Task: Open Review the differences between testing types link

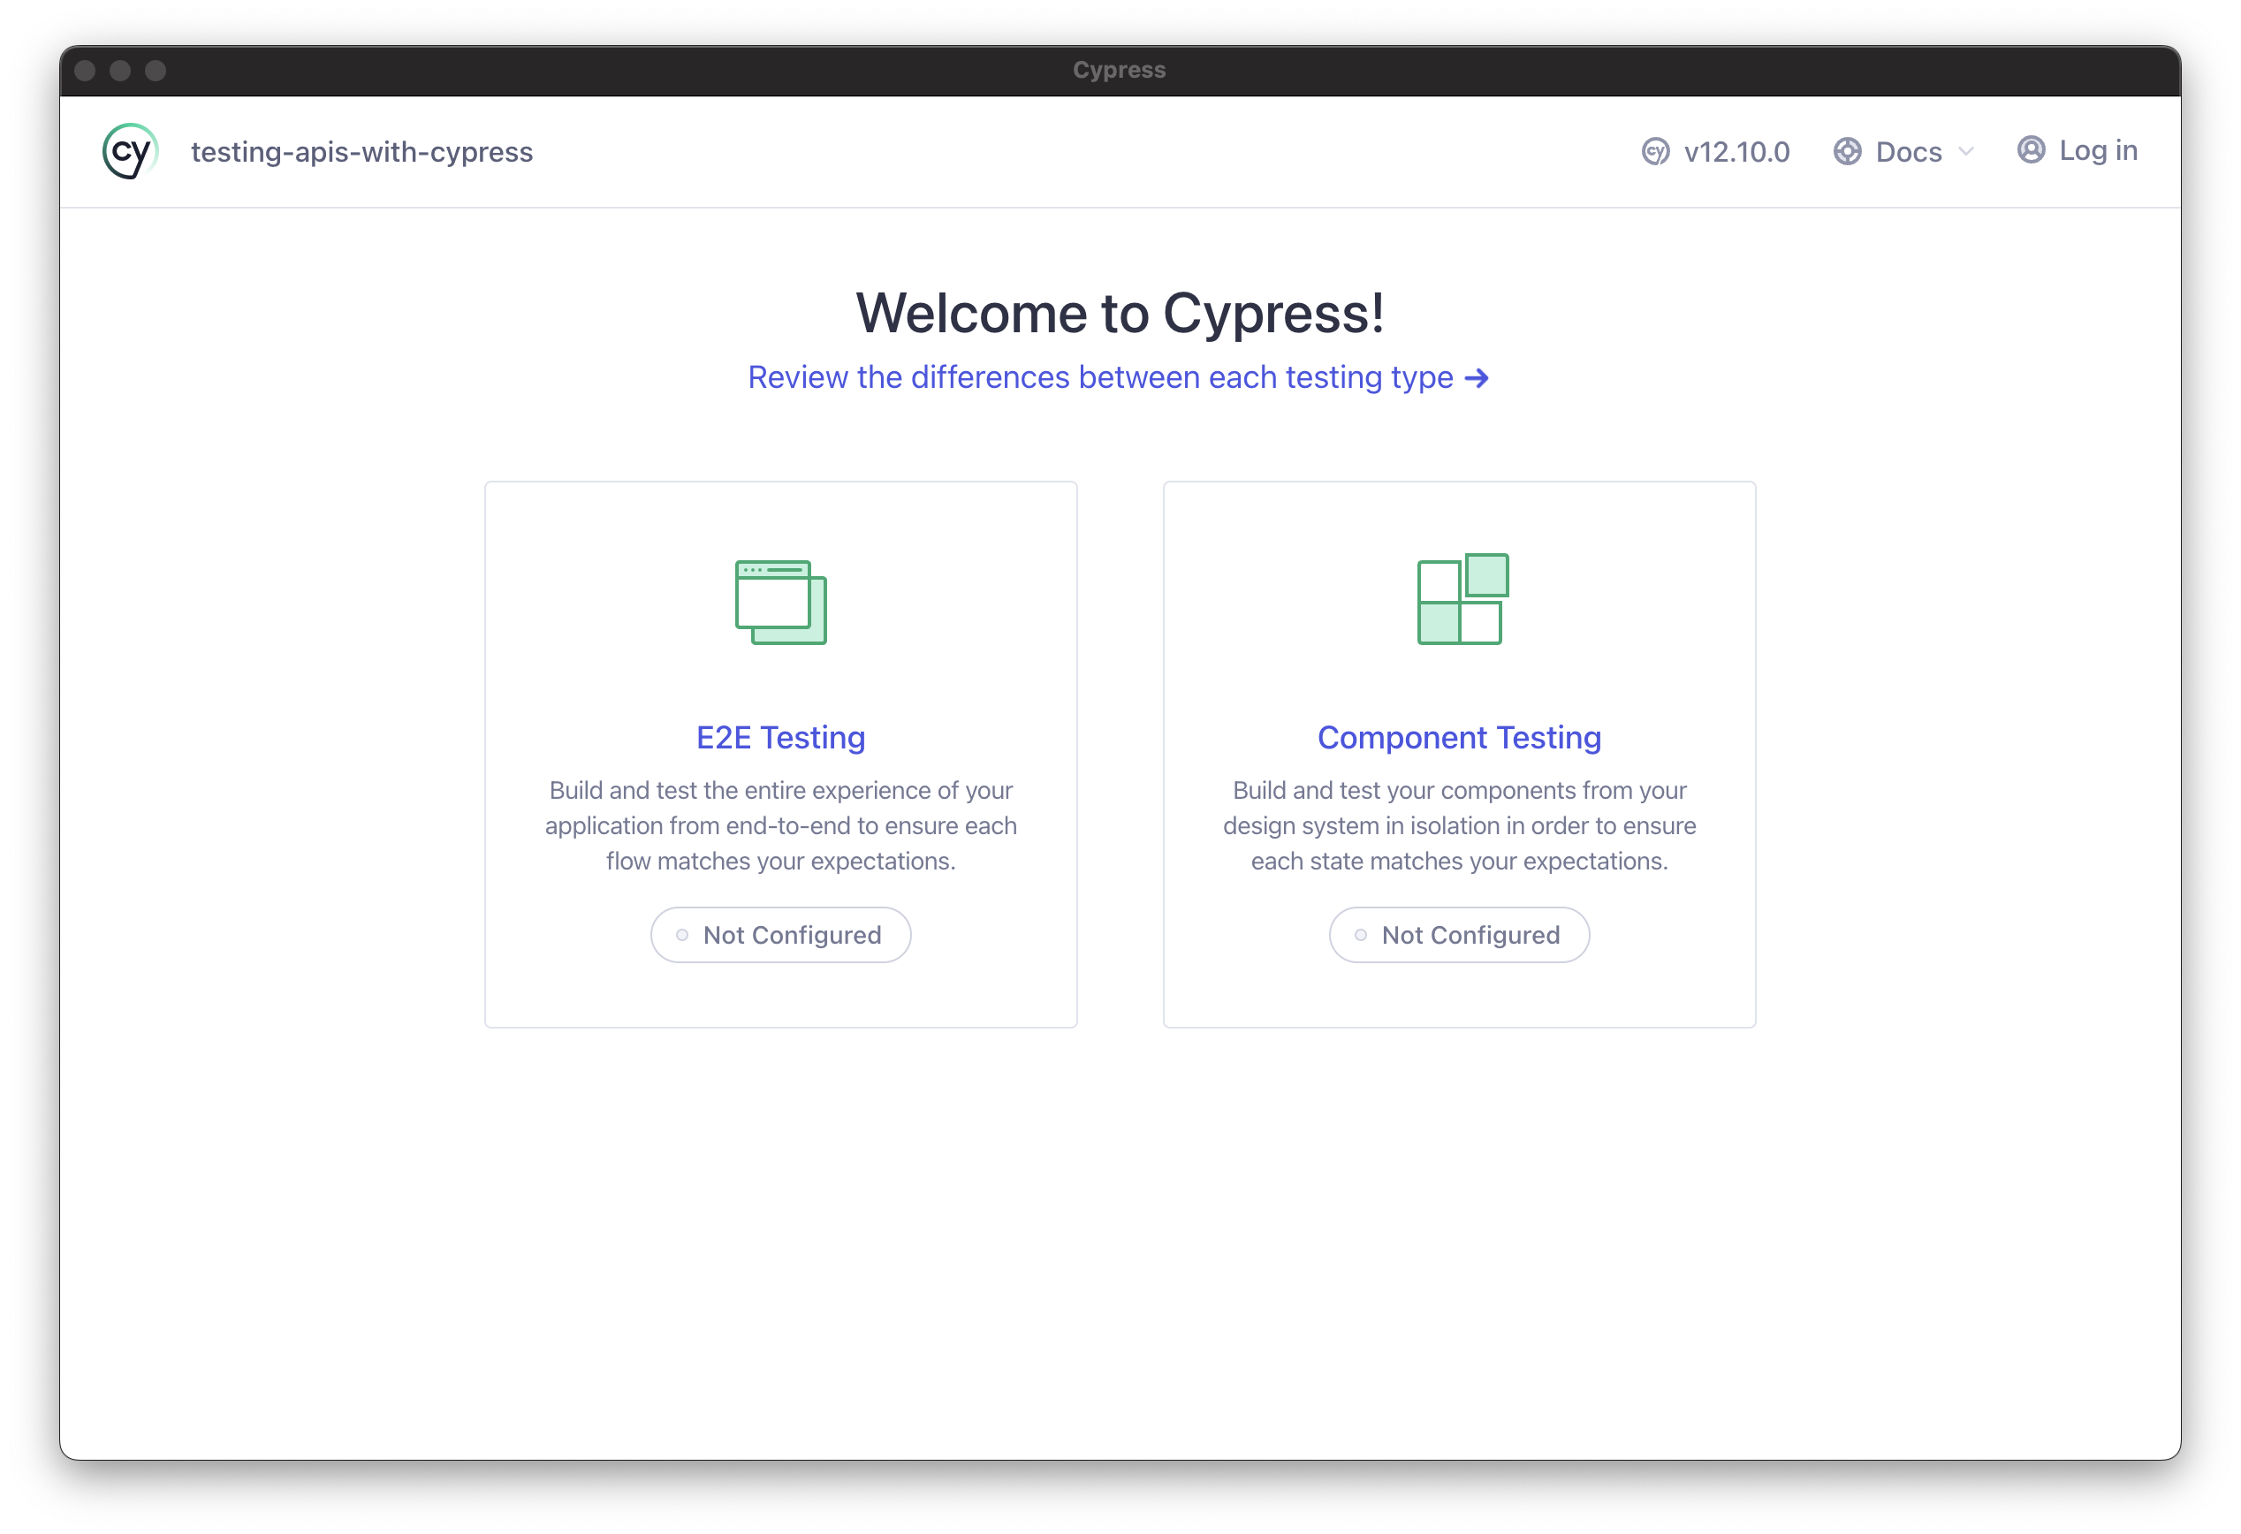Action: (x=1099, y=378)
